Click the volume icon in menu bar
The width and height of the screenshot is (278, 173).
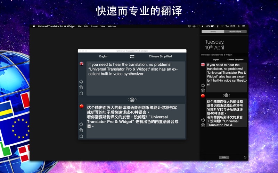(x=203, y=26)
